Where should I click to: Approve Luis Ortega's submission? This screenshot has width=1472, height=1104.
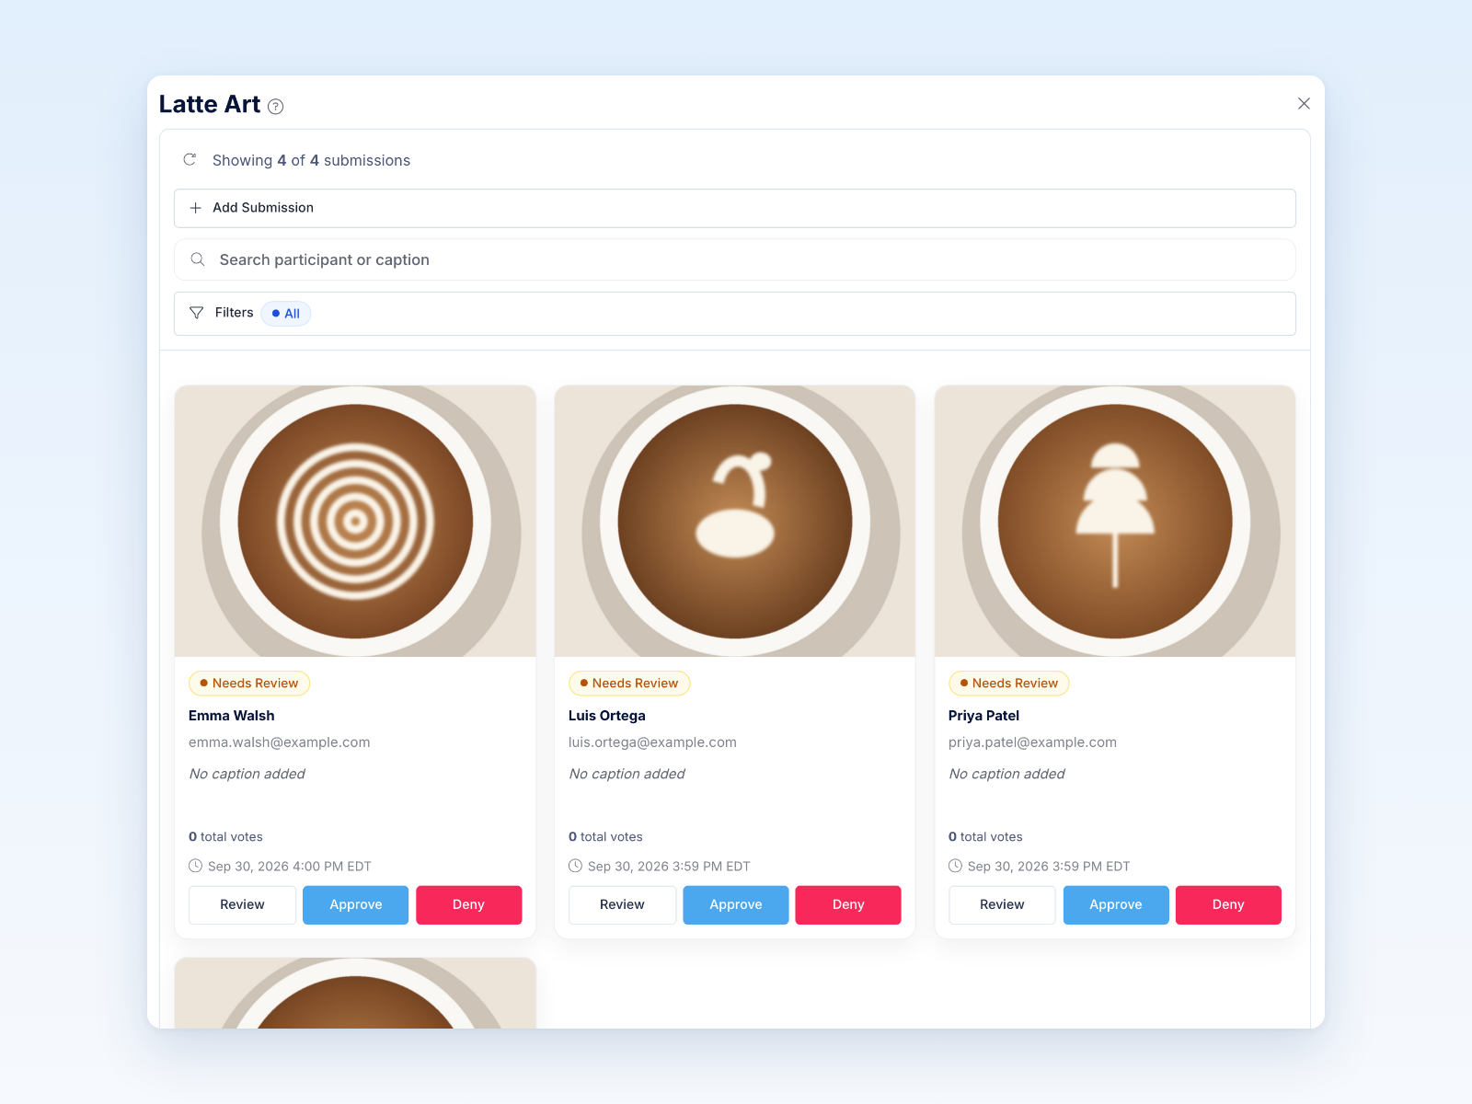736,905
